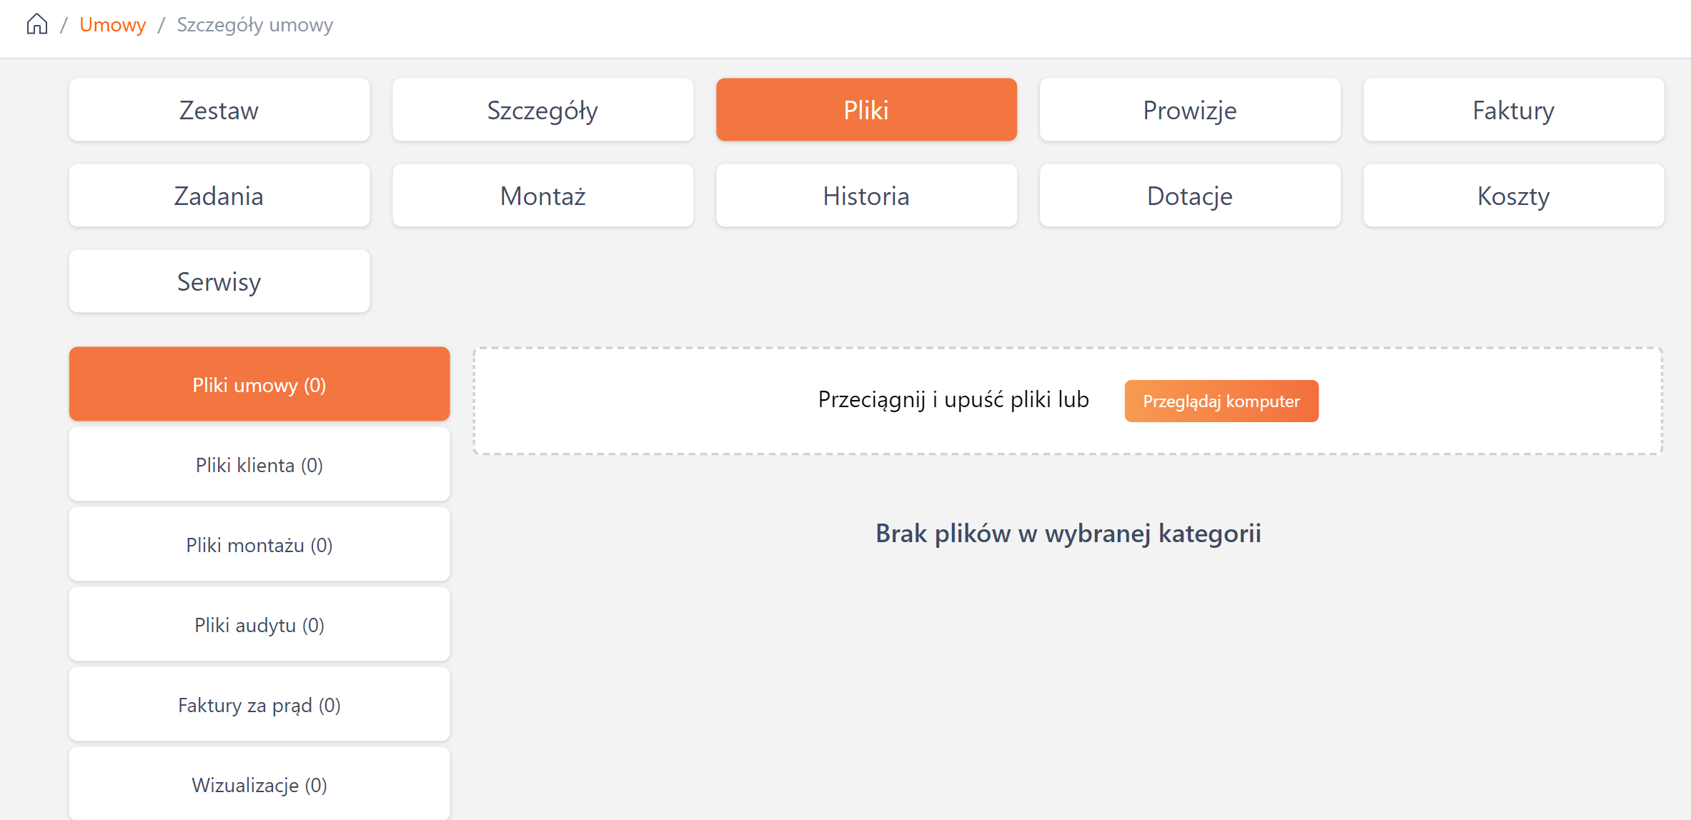Open the Umowy breadcrumb link
The width and height of the screenshot is (1691, 820).
pyautogui.click(x=112, y=24)
